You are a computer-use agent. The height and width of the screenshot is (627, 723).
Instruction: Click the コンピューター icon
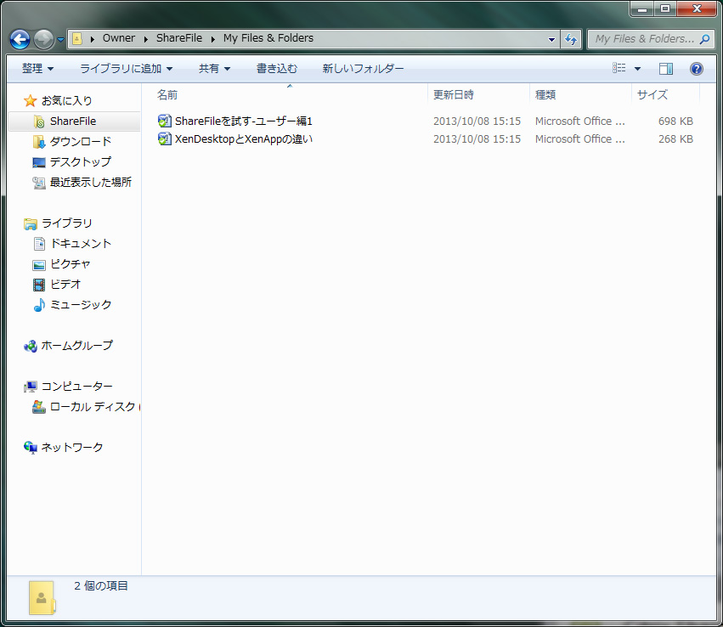tap(31, 387)
